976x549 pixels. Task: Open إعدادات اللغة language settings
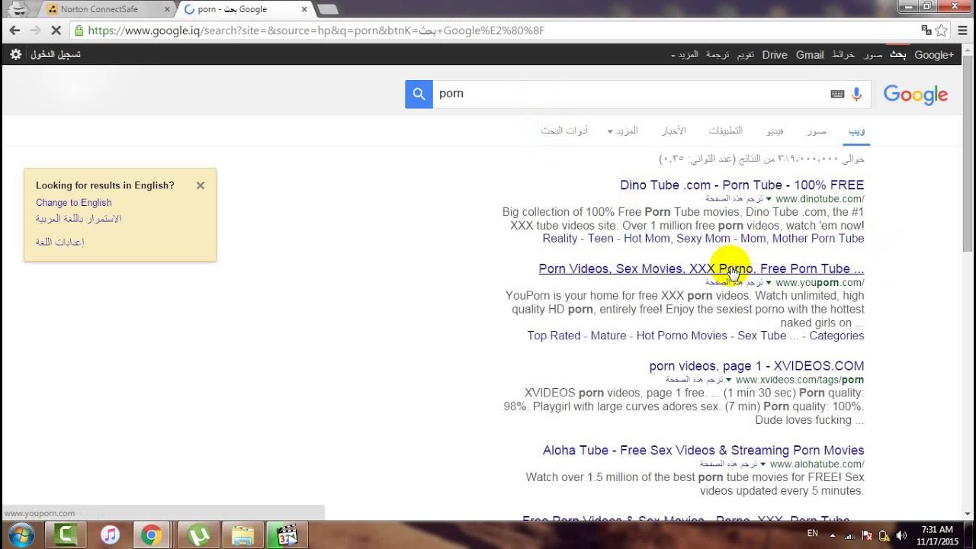pyautogui.click(x=59, y=242)
